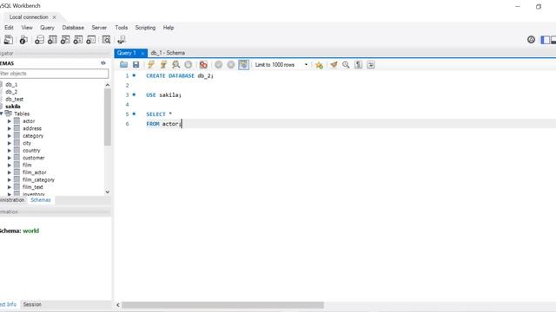Image resolution: width=556 pixels, height=312 pixels.
Task: Select the sakila schema in tree
Action: (x=13, y=107)
